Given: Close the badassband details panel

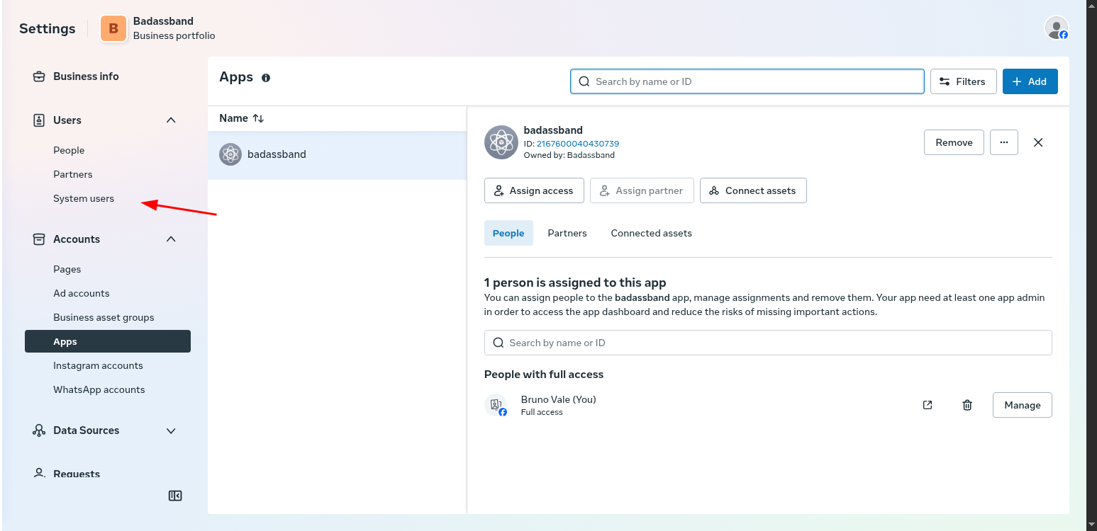Looking at the screenshot, I should [1038, 142].
